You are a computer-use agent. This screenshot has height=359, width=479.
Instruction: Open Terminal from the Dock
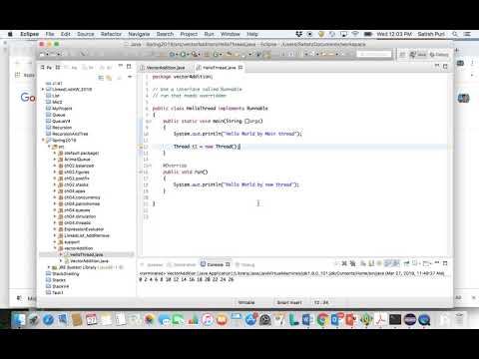pyautogui.click(x=395, y=320)
